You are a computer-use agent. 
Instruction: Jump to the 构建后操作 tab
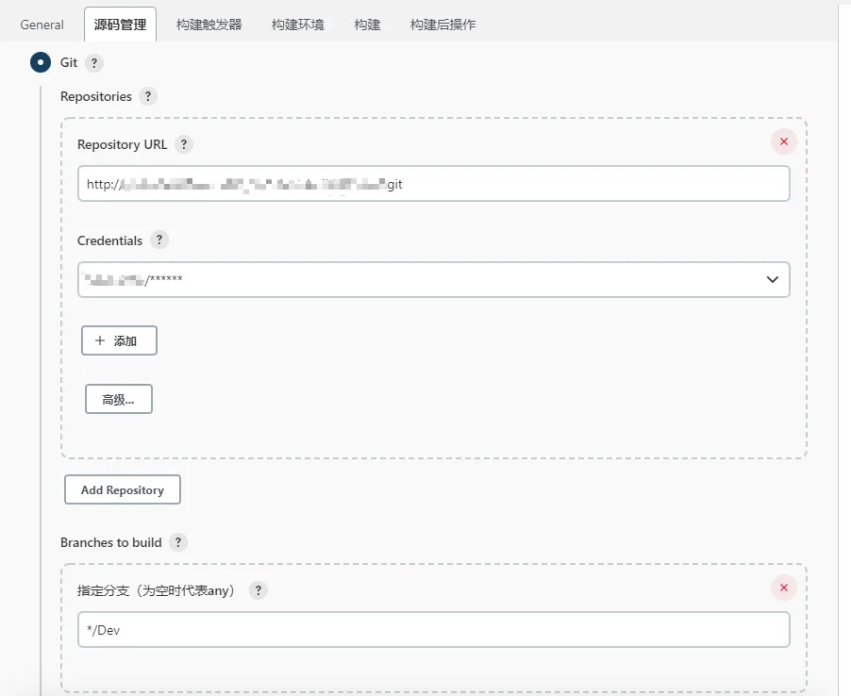[442, 25]
